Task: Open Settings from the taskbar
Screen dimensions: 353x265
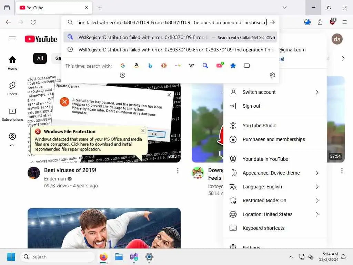Action: coord(149,257)
